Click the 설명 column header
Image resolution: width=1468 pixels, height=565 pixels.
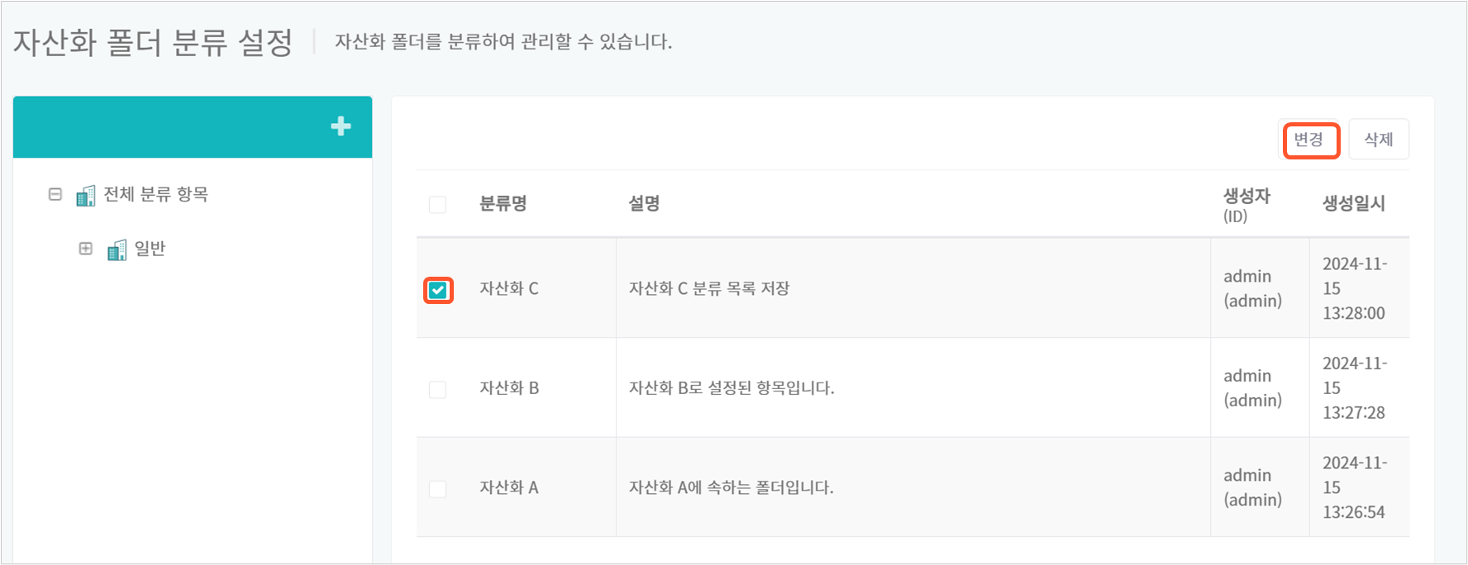644,203
